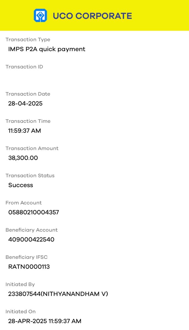Tap the Transaction Amount label

pyautogui.click(x=32, y=148)
